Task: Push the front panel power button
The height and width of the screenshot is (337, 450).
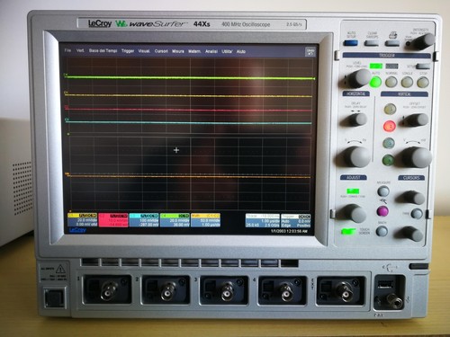Action: pyautogui.click(x=54, y=298)
